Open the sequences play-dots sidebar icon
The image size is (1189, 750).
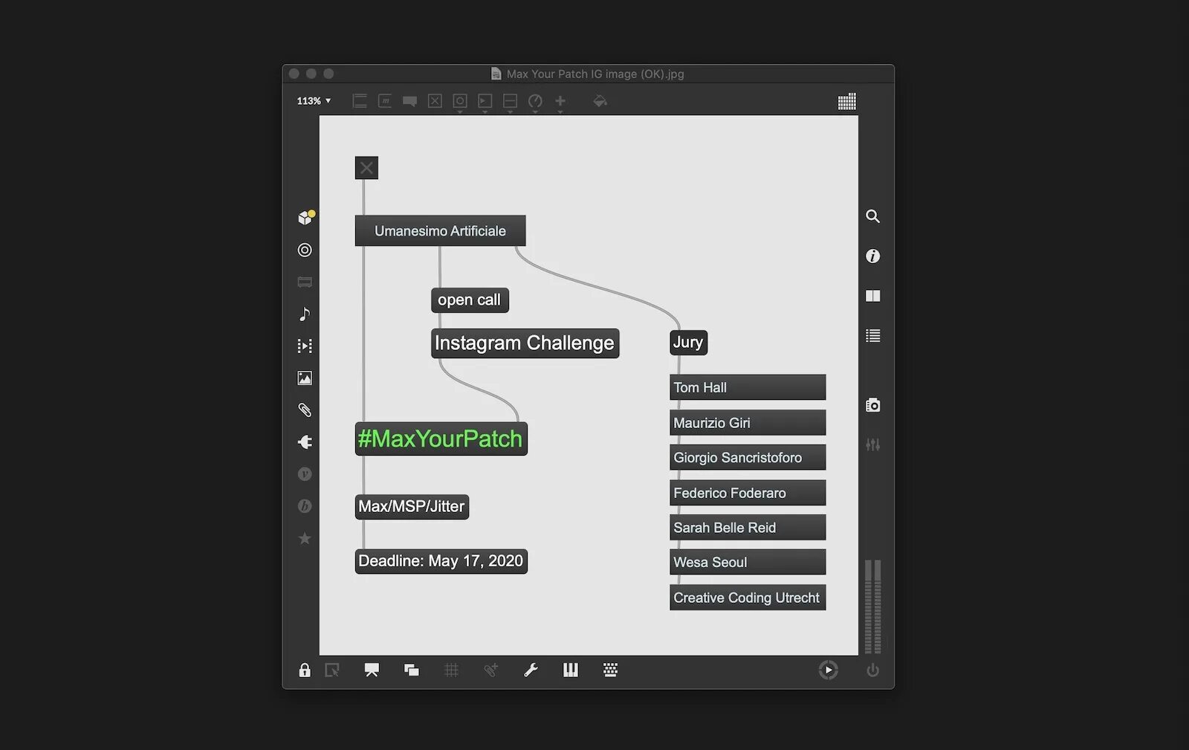coord(305,346)
